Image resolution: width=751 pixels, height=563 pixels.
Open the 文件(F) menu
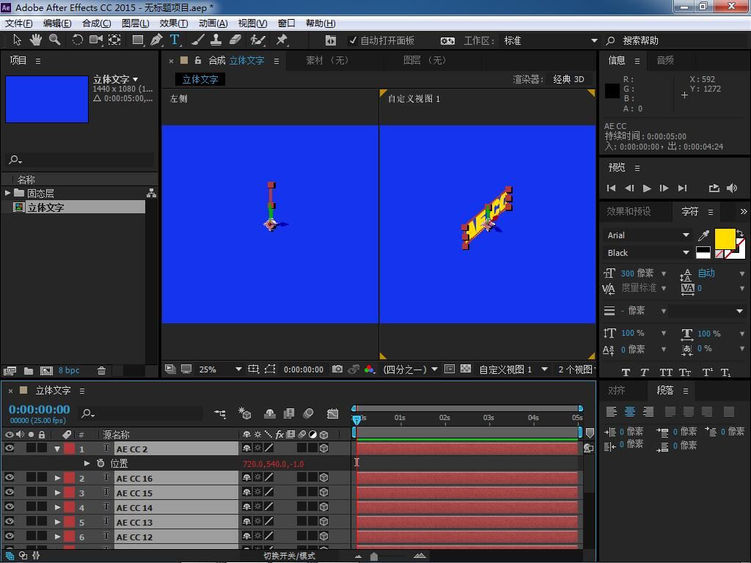[x=18, y=23]
